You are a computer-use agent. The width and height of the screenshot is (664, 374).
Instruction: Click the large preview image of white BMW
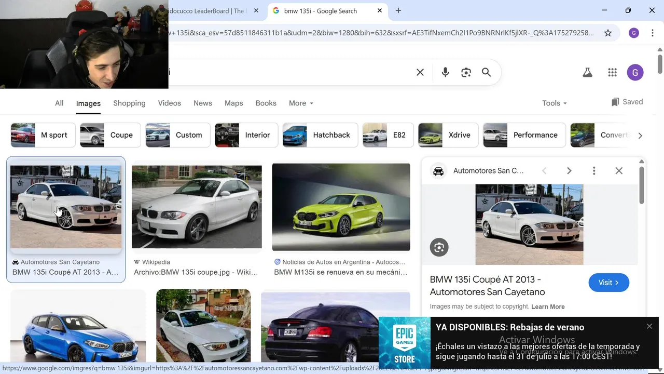tap(529, 224)
